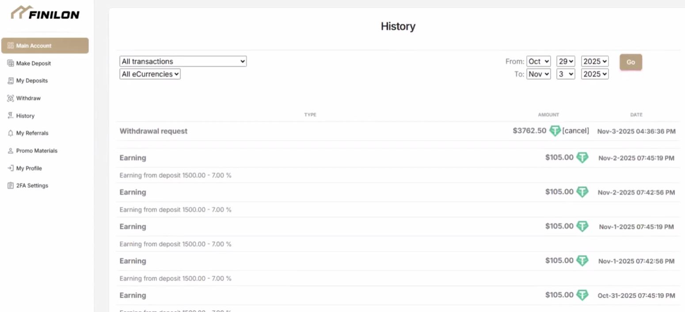
Task: Open the All transactions dropdown
Action: pos(183,61)
